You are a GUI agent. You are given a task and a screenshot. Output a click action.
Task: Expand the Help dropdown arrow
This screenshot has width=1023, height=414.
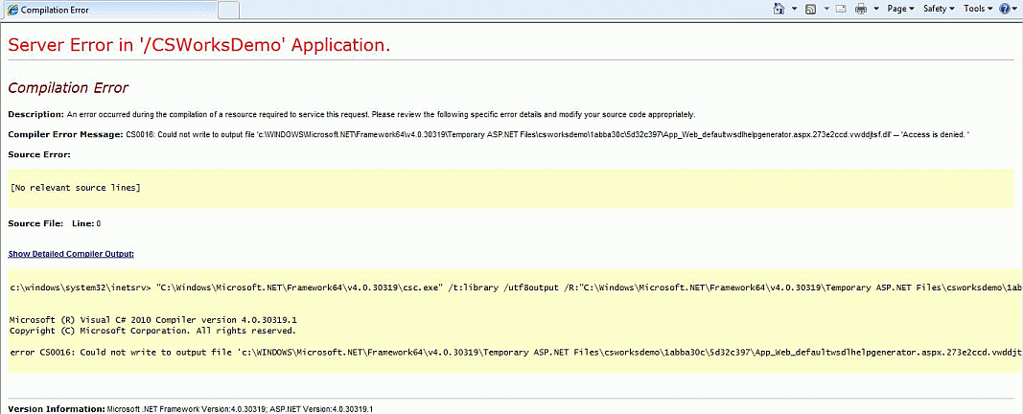[x=1015, y=9]
